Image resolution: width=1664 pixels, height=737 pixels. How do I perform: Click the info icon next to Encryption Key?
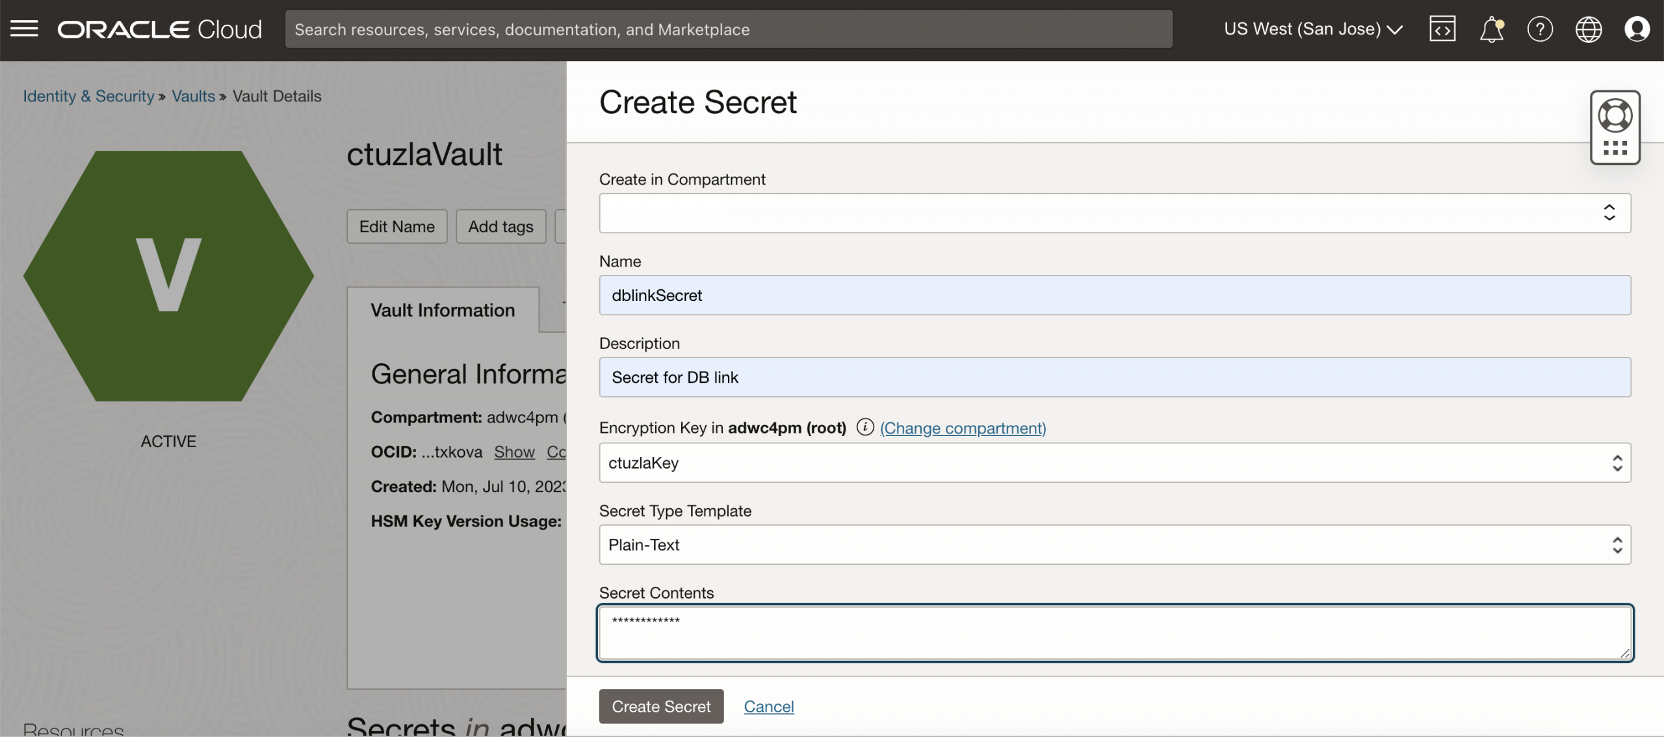tap(865, 428)
